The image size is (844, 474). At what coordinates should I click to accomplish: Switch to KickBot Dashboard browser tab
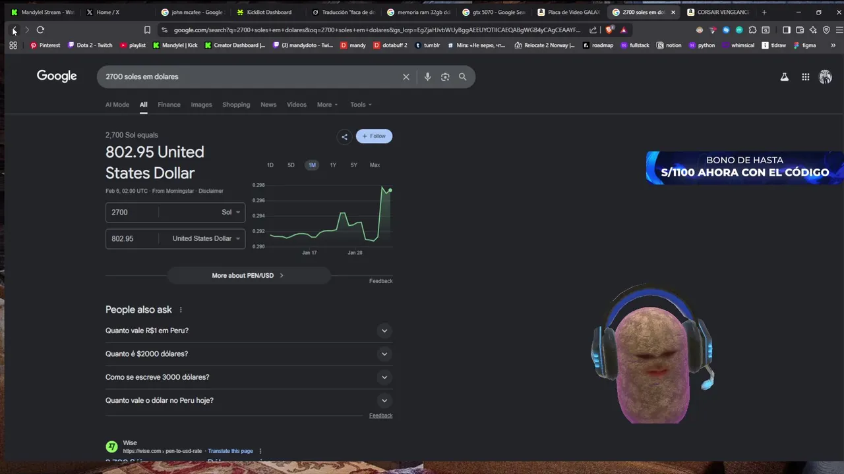coord(268,12)
